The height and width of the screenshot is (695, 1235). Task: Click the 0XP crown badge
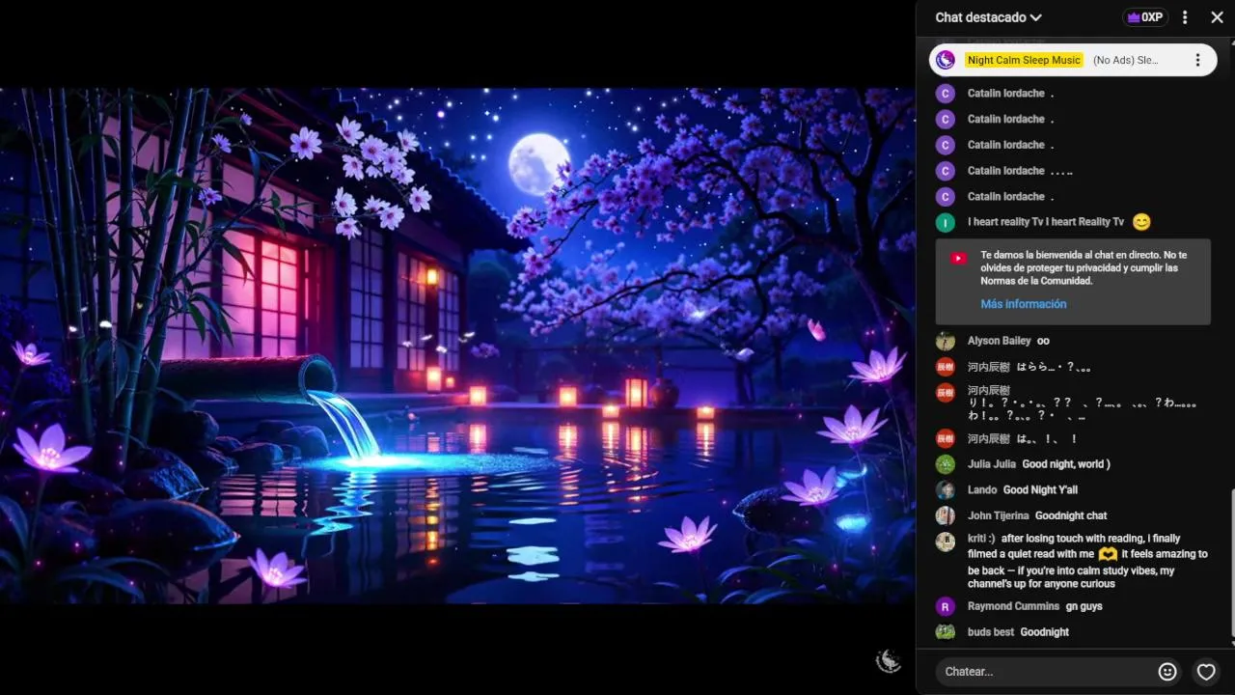coord(1145,17)
